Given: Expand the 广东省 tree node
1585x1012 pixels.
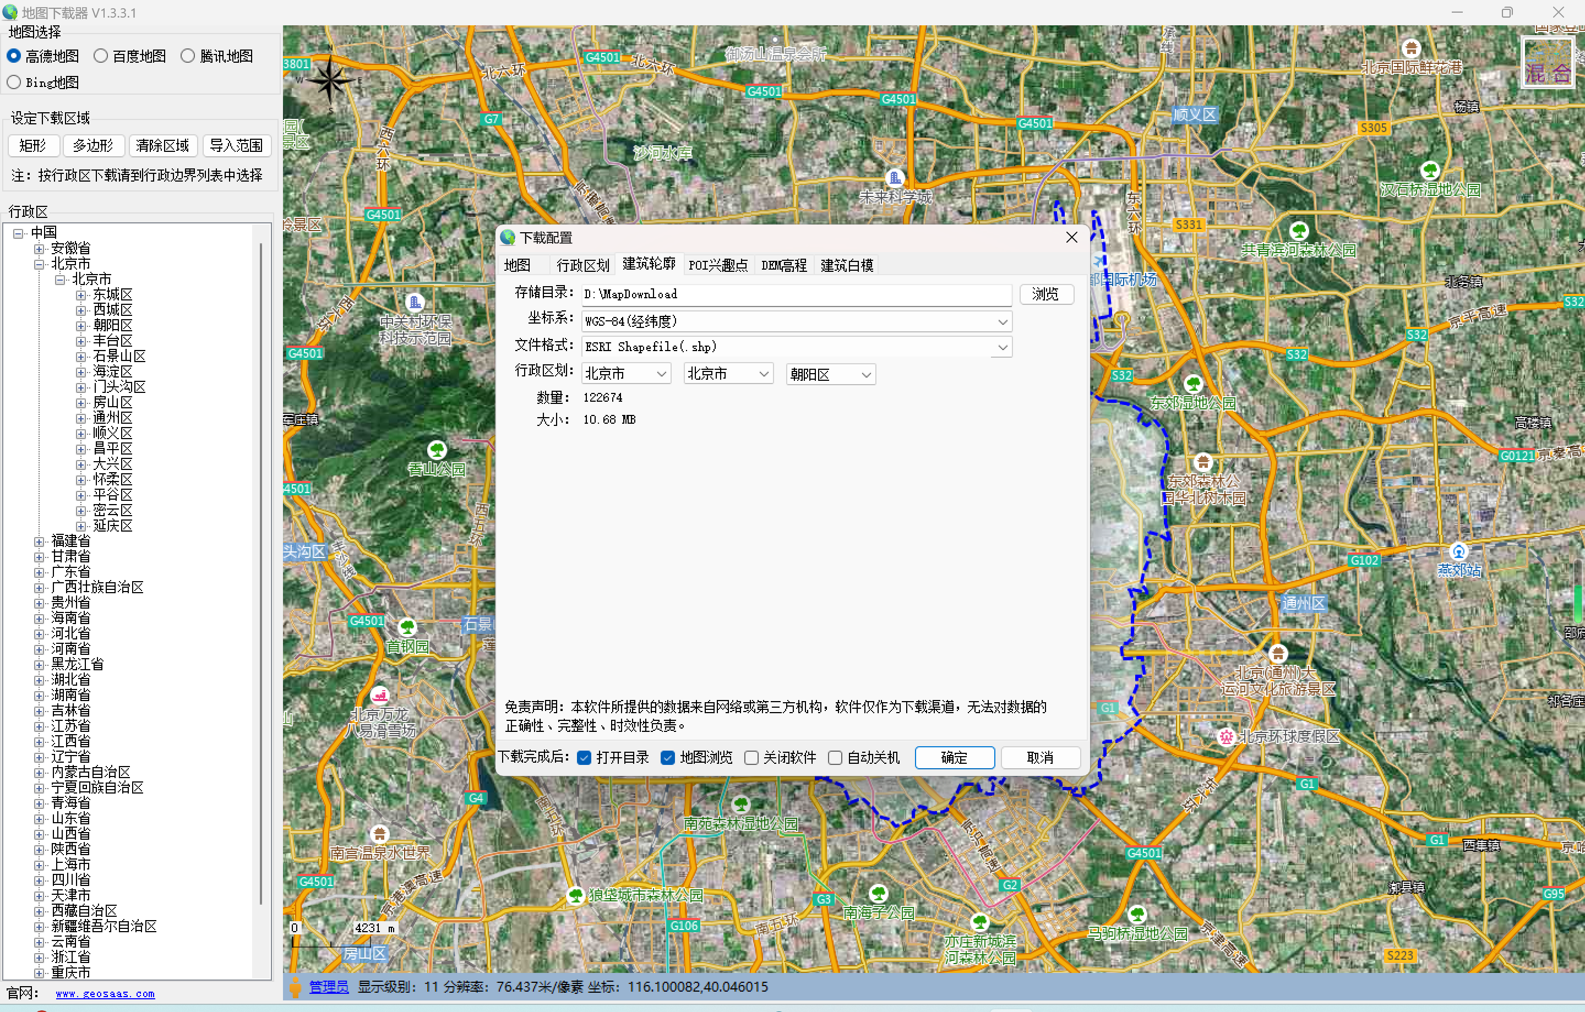Looking at the screenshot, I should (40, 572).
